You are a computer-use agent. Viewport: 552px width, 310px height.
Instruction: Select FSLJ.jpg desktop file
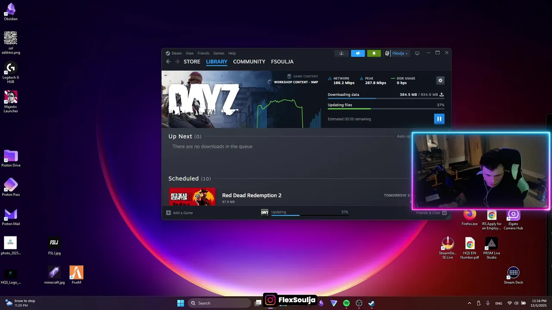[54, 246]
